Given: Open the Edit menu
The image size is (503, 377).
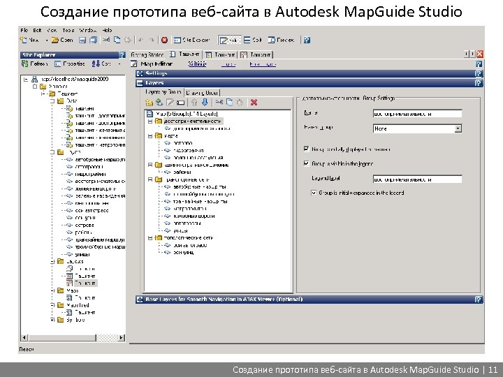Looking at the screenshot, I should pyautogui.click(x=37, y=30).
